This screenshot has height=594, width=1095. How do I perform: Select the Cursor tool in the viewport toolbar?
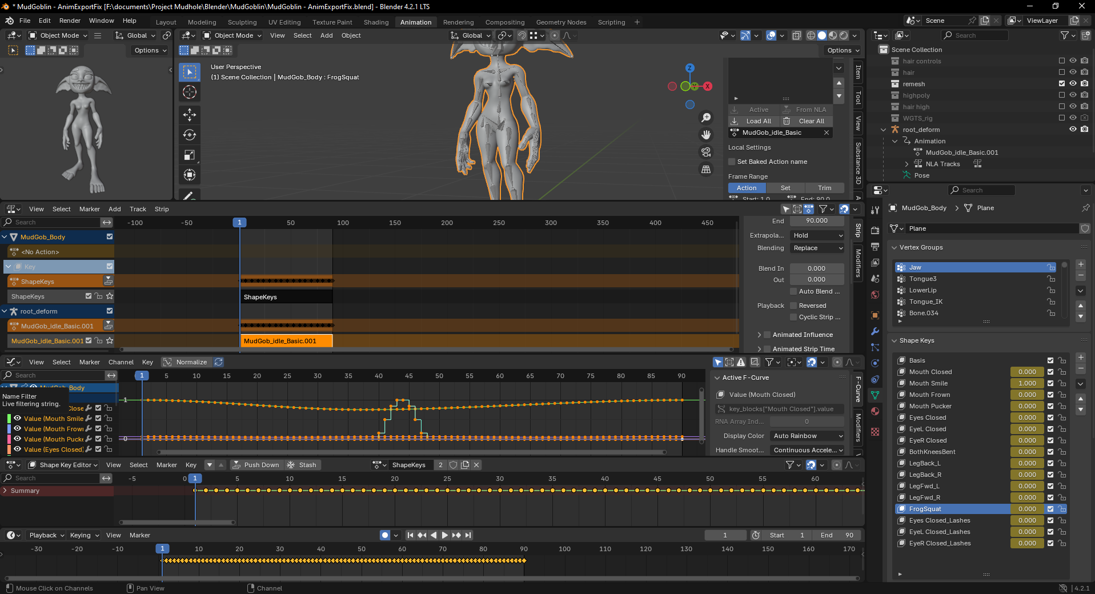190,92
